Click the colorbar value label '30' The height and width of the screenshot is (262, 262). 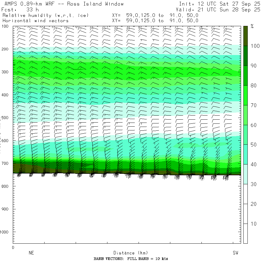tap(254, 184)
